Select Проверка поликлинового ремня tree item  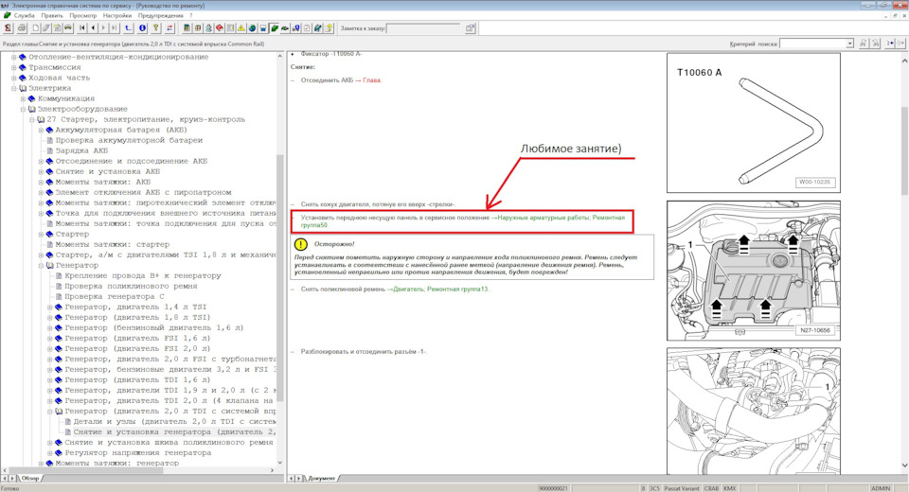pos(131,287)
